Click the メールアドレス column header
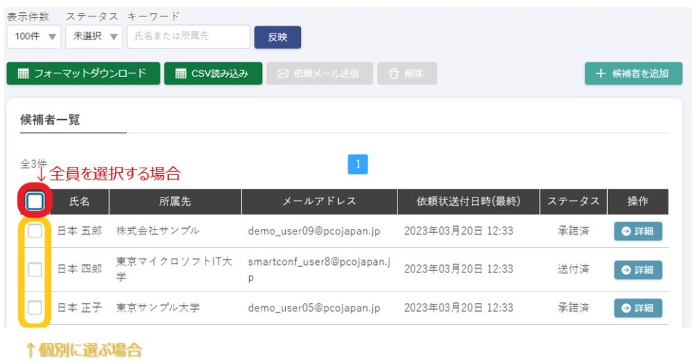The height and width of the screenshot is (363, 697). pyautogui.click(x=320, y=202)
